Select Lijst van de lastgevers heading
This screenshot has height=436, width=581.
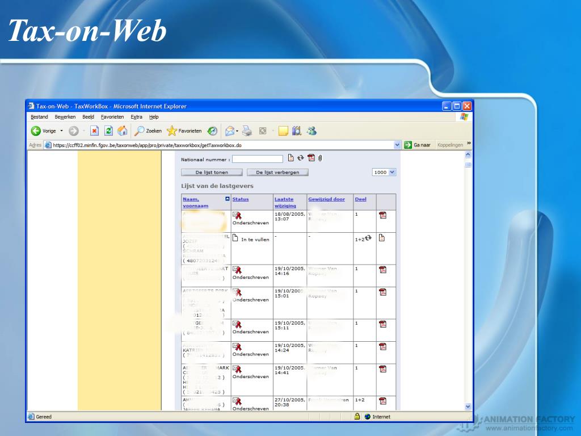pos(217,186)
